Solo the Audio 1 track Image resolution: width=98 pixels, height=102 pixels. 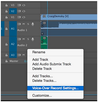pos(28,24)
